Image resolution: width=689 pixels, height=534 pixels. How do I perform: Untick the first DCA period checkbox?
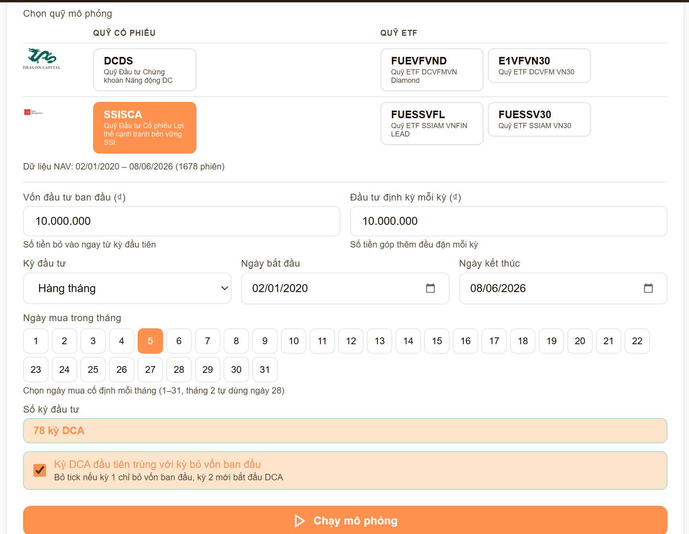pyautogui.click(x=40, y=470)
